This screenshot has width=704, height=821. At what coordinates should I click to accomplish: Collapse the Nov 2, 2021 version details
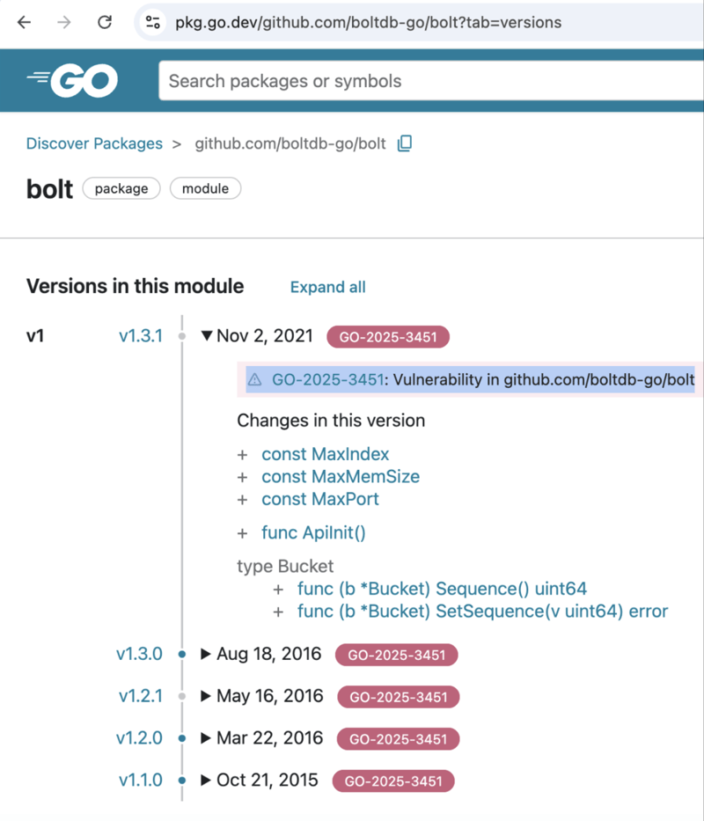208,335
